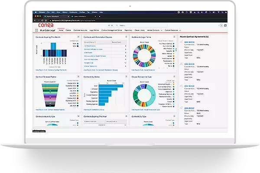Open the top contract number link in Recent Contract Agreements
This screenshot has height=173, width=260.
[190, 42]
